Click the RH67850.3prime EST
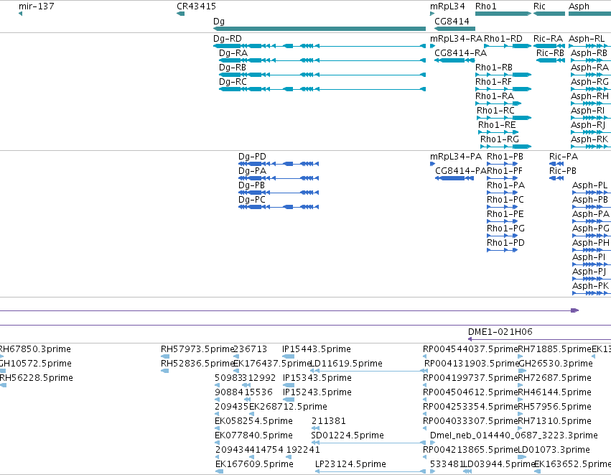 [1, 356]
